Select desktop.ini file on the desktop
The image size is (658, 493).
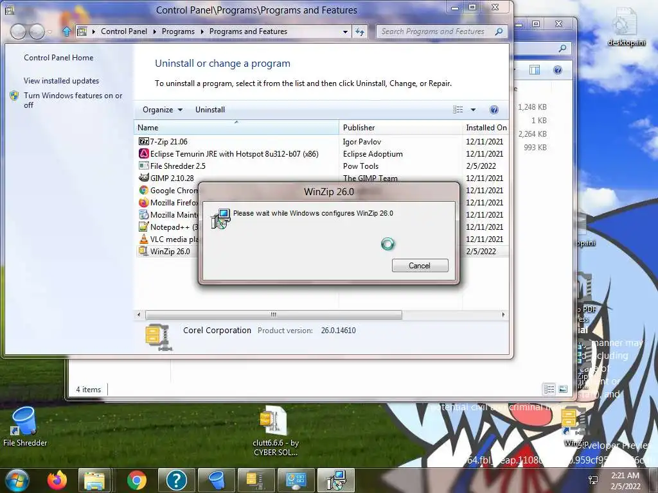coord(626,27)
